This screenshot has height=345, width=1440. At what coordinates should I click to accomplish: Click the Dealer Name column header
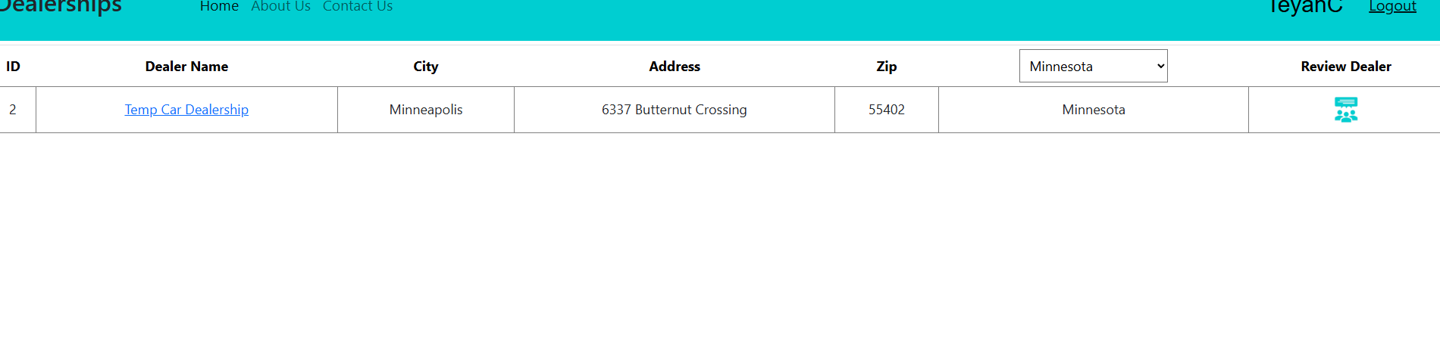186,67
